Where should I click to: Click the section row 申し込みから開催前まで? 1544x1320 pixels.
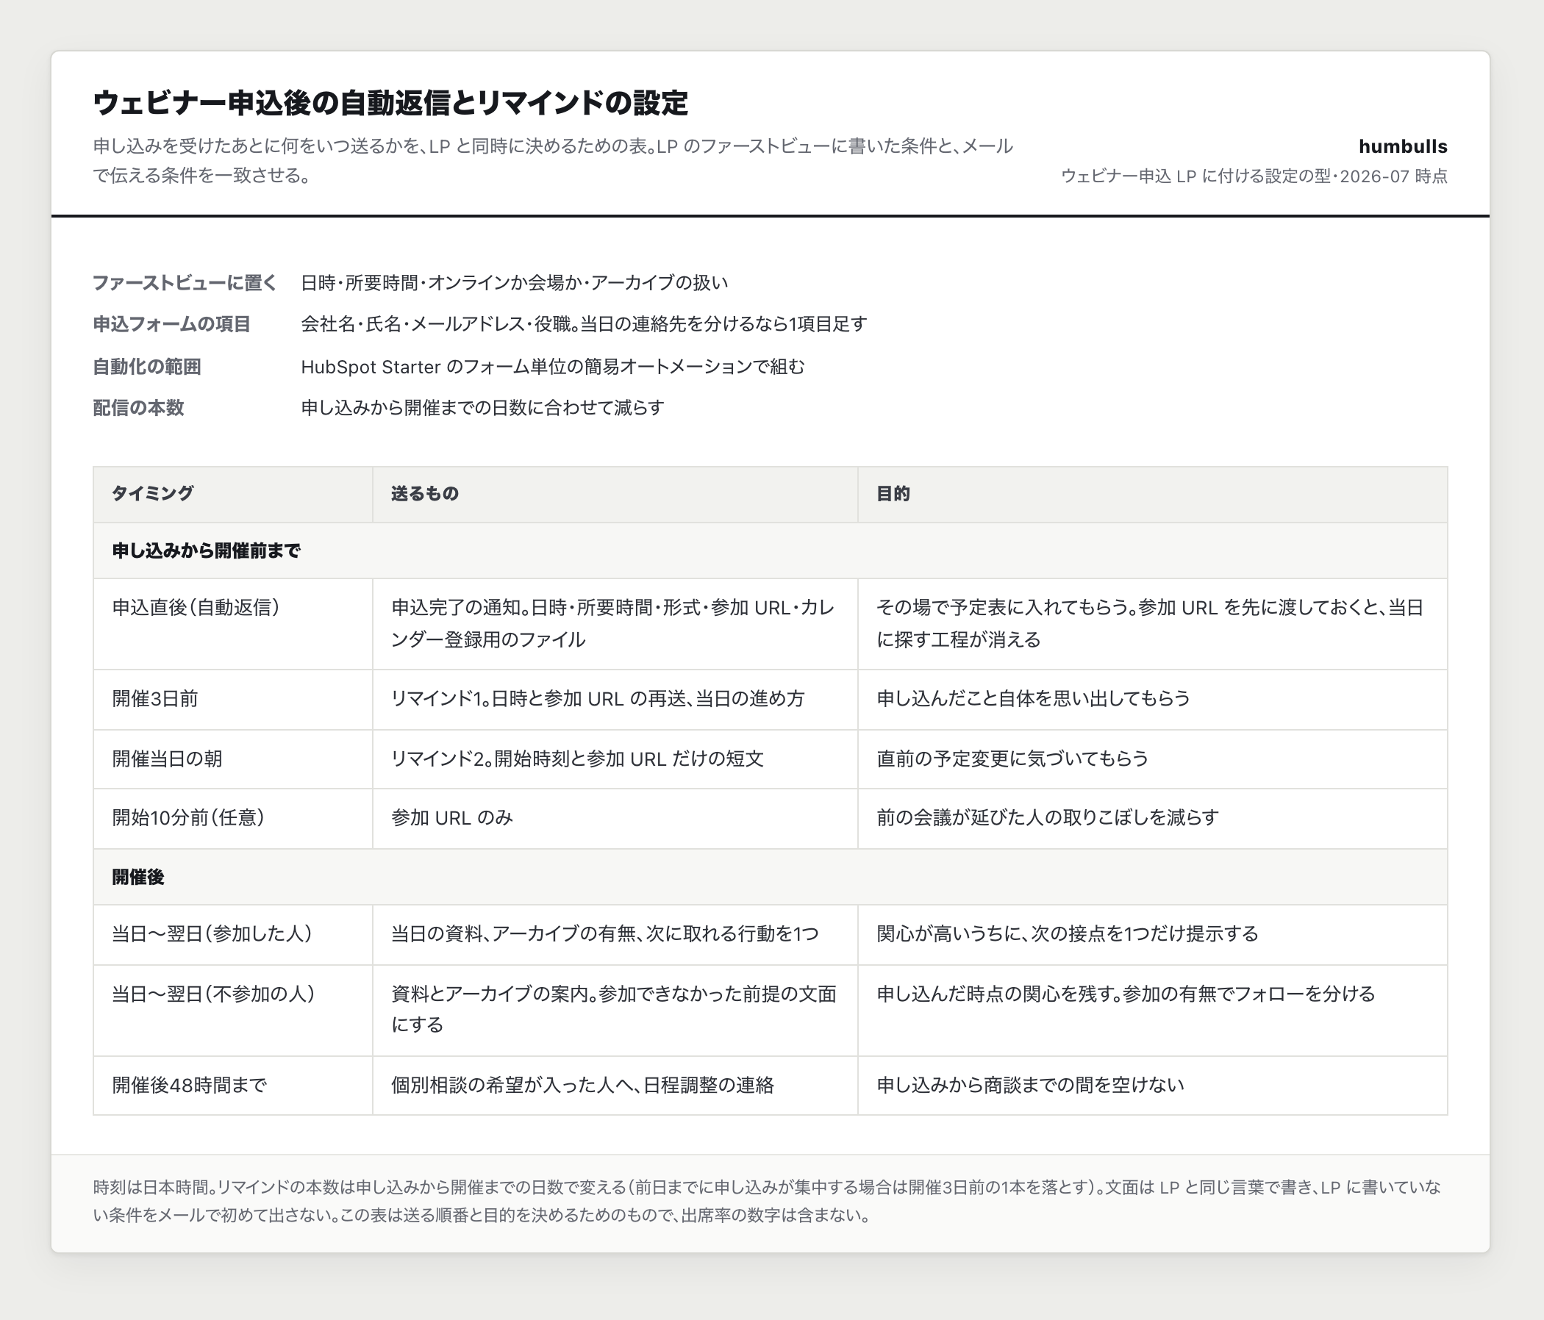[x=771, y=550]
